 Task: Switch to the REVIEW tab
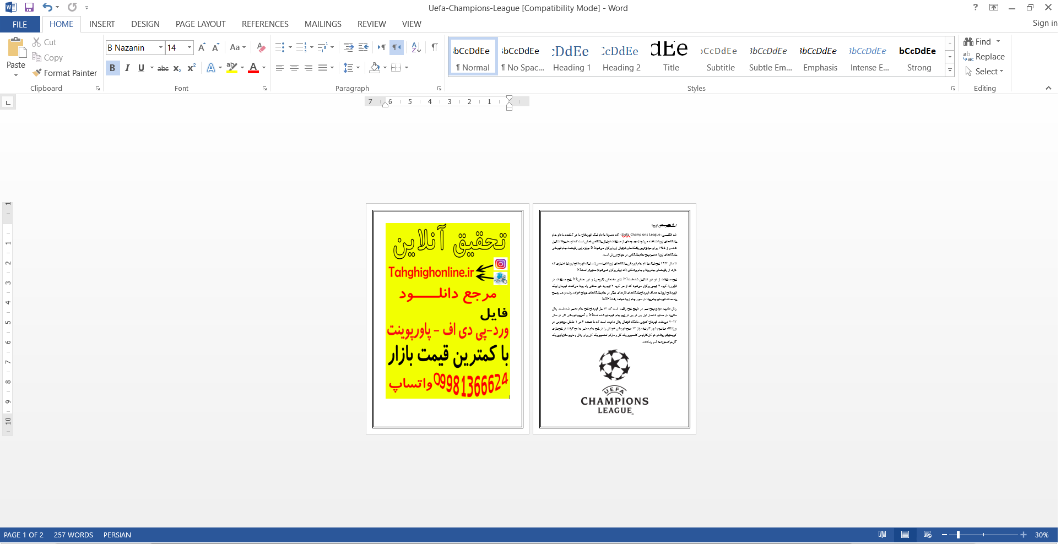coord(371,24)
